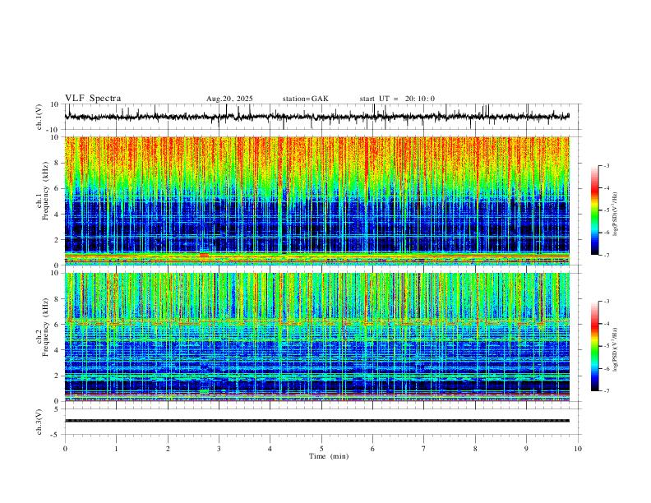651x503 pixels.
Task: Click the ch.1 frequency tick label "6"
Action: (57, 188)
